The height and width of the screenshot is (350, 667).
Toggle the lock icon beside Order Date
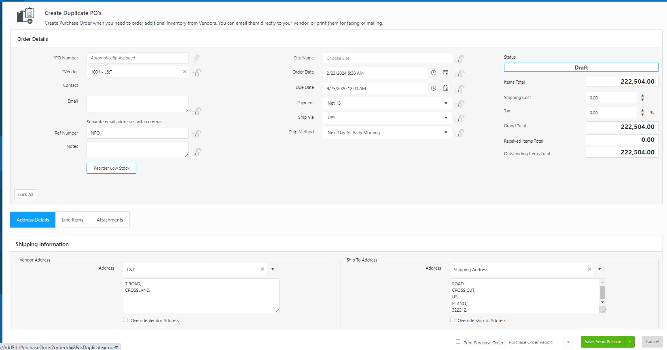click(x=460, y=74)
